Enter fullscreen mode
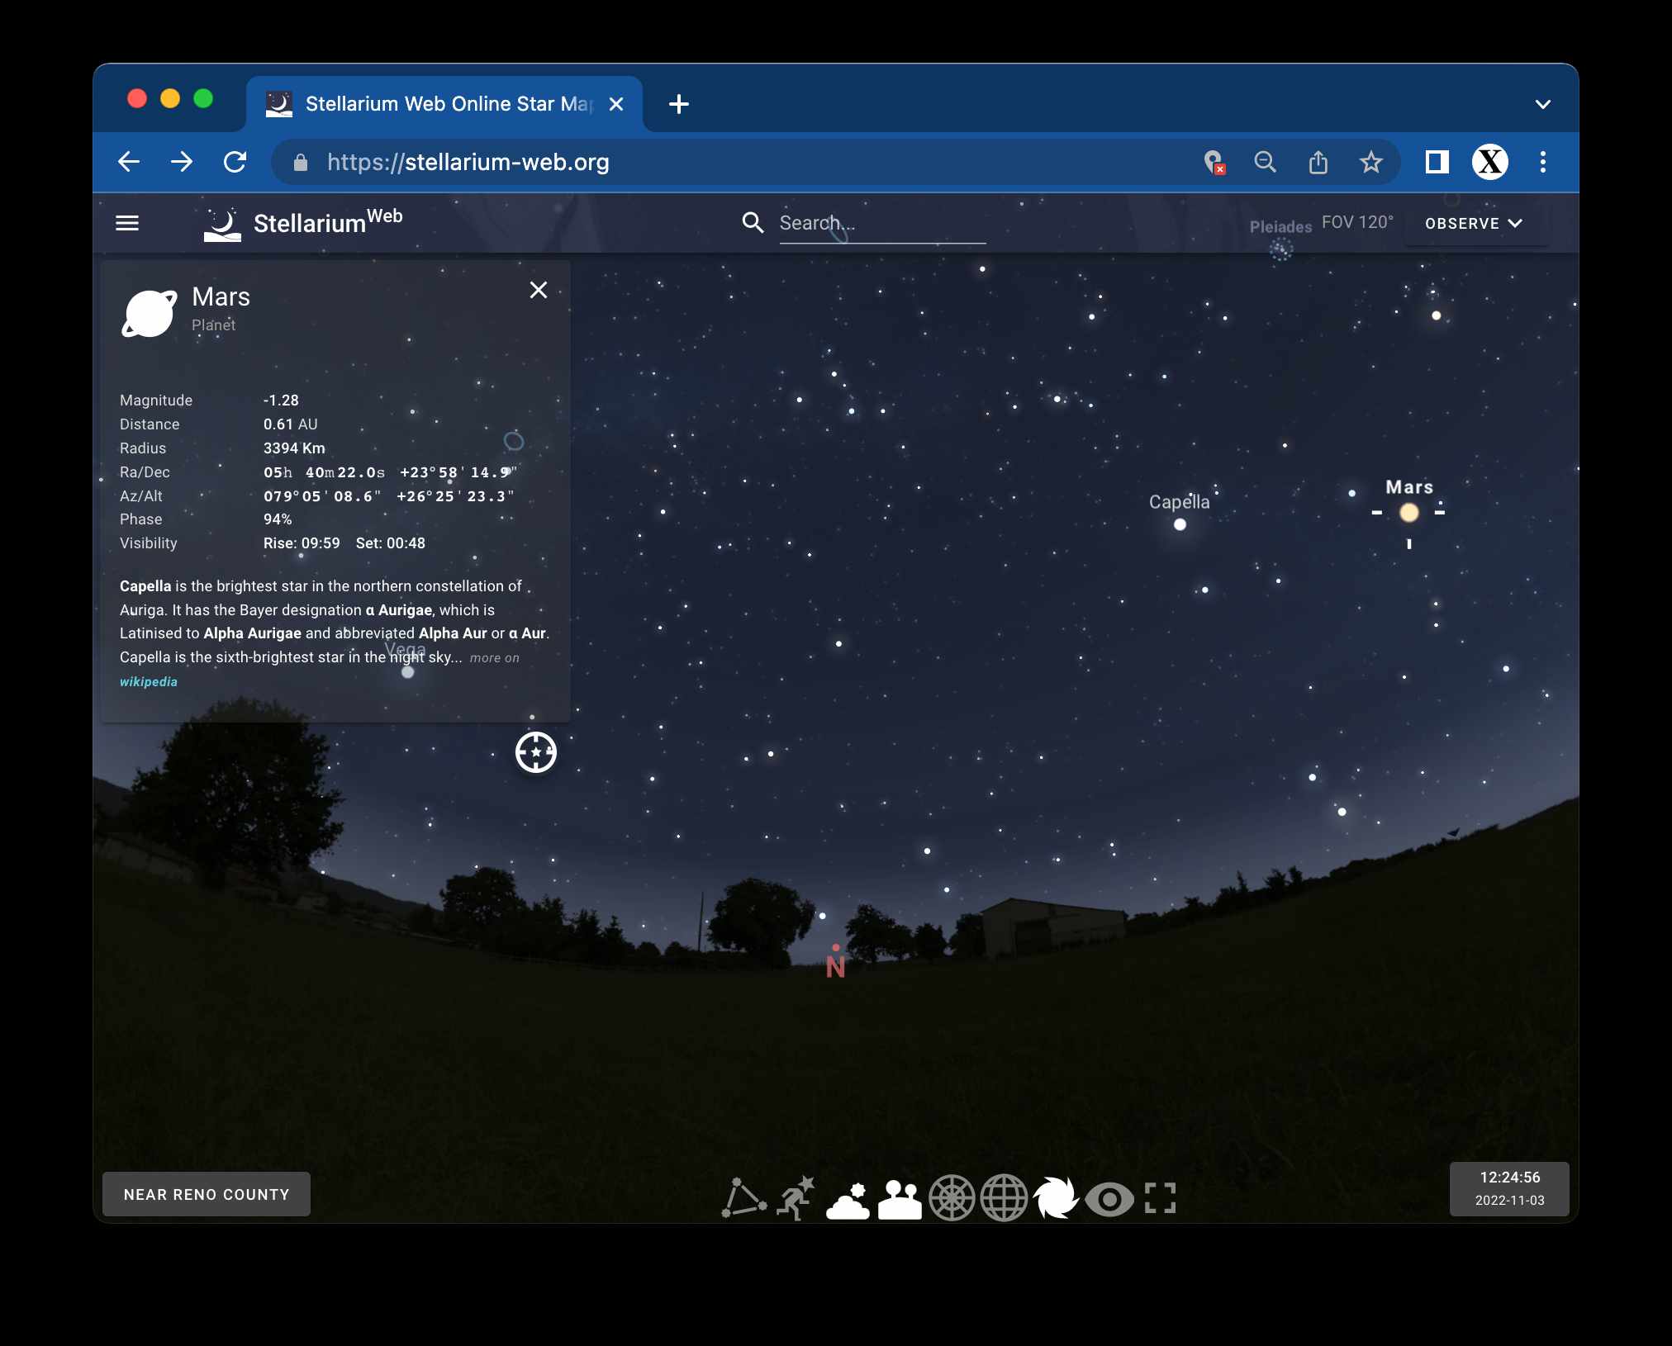 [1160, 1198]
